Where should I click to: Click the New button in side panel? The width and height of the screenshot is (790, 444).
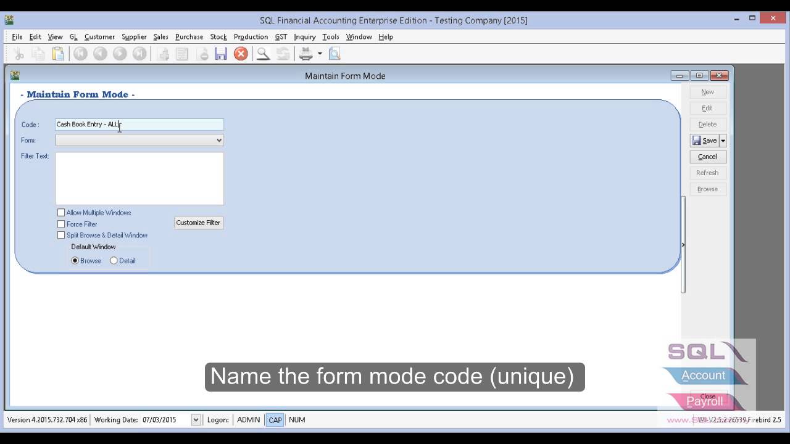[x=707, y=92]
